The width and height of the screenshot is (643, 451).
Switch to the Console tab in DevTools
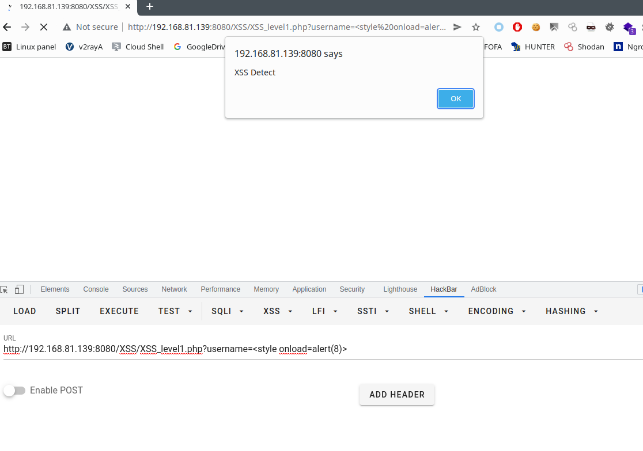(96, 289)
